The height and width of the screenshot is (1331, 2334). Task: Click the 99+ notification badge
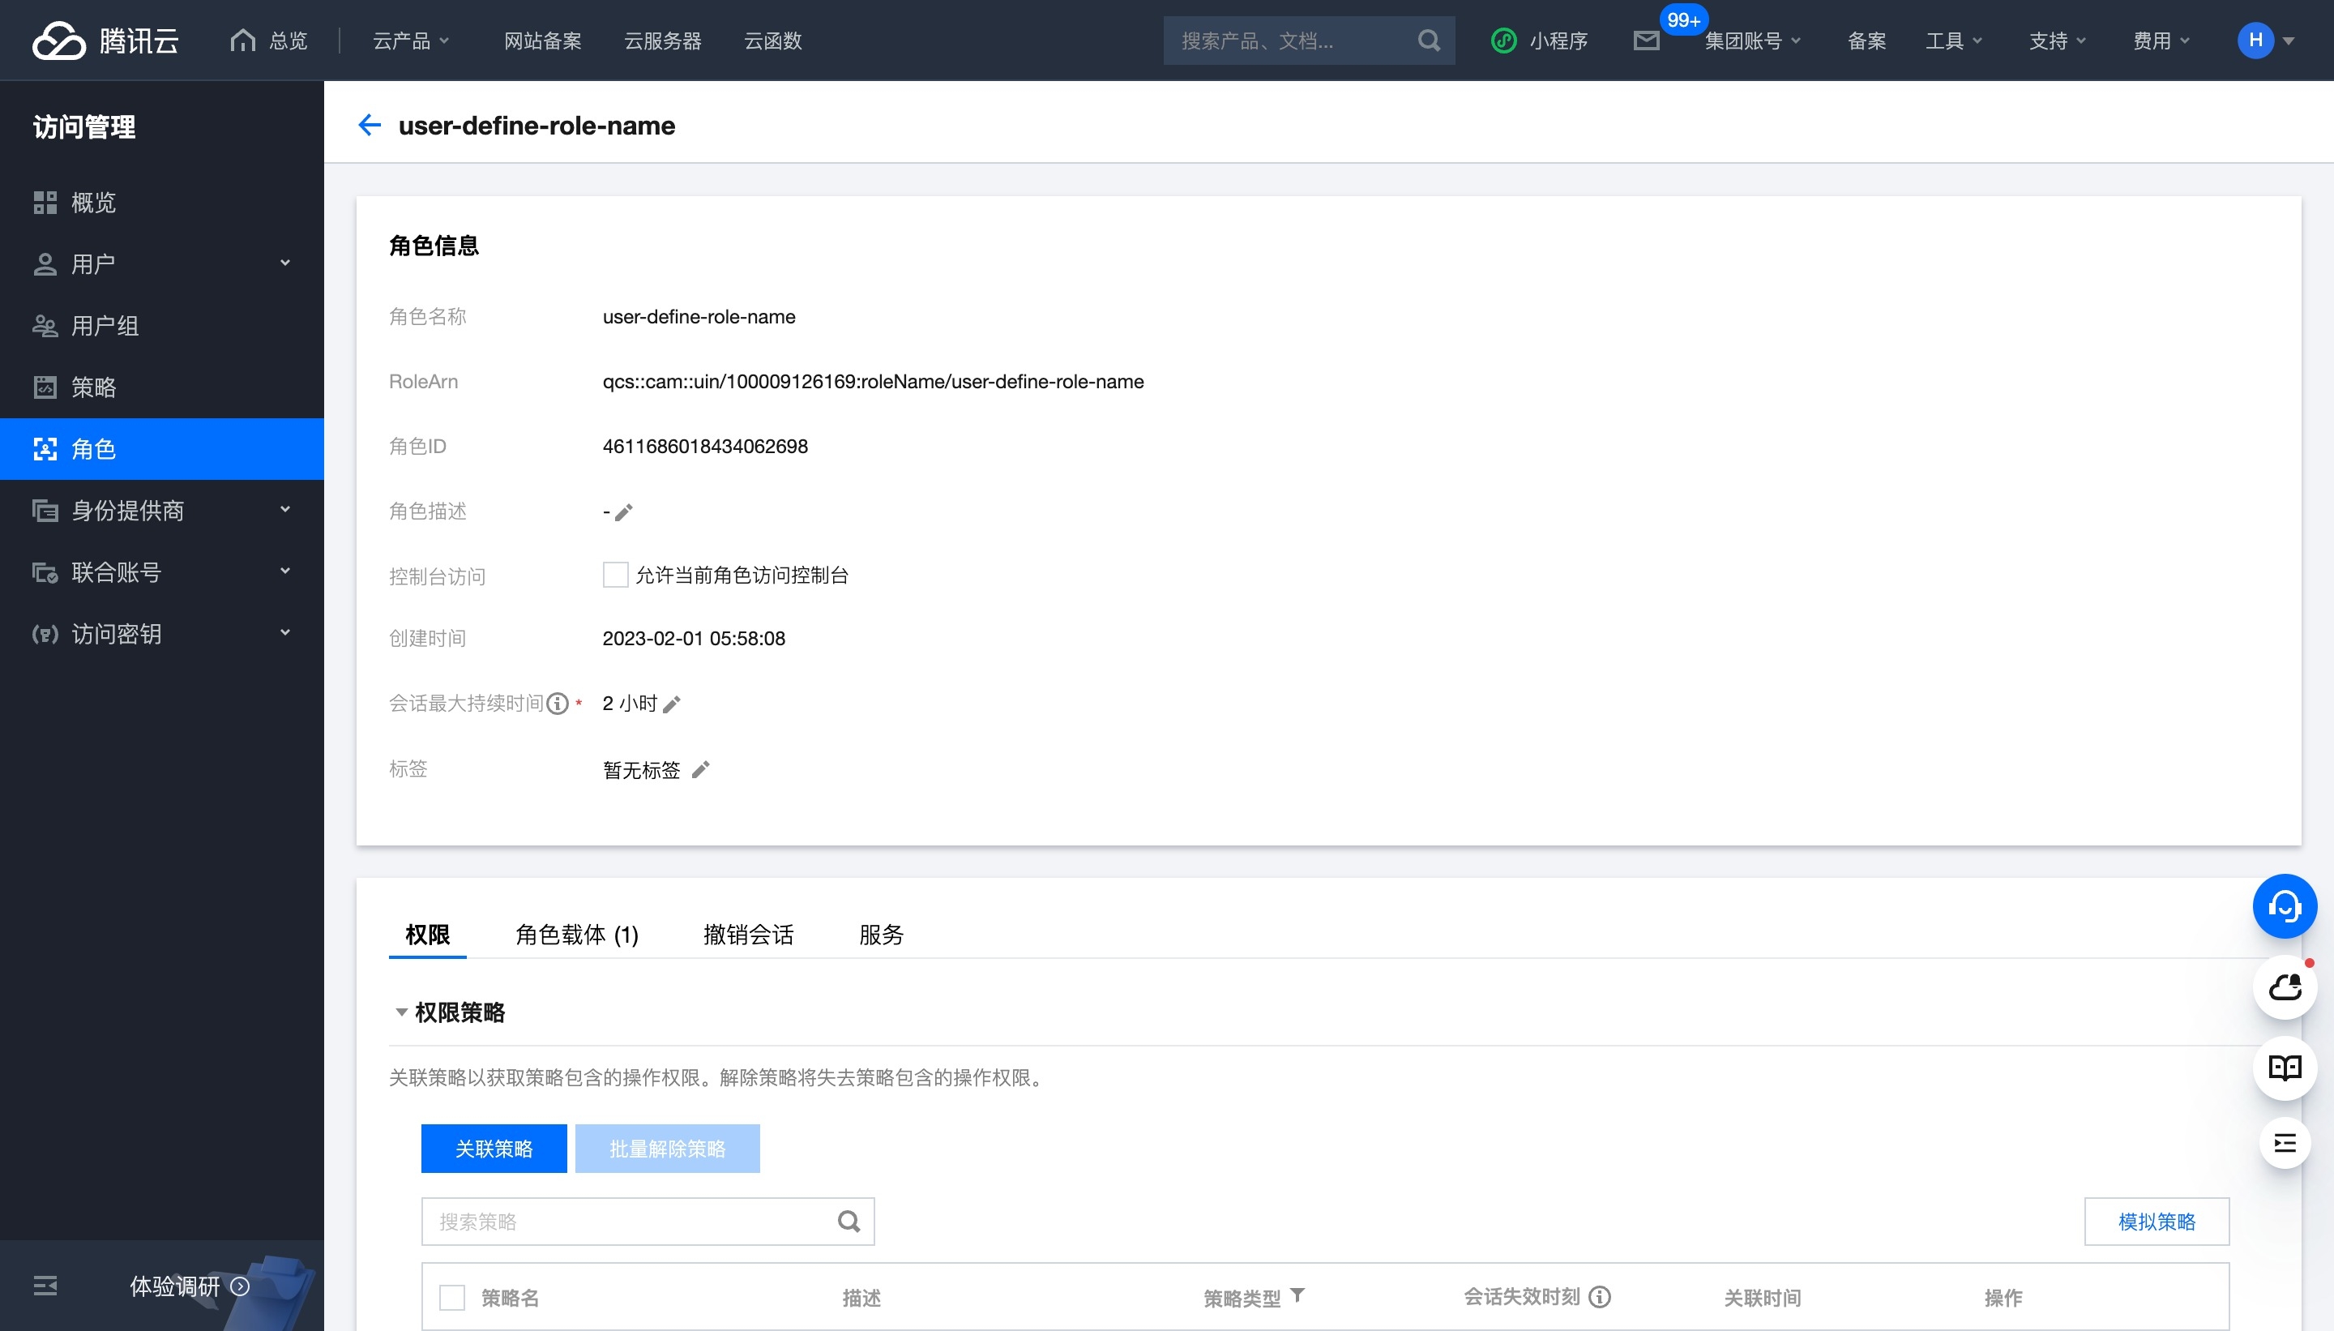(x=1683, y=19)
